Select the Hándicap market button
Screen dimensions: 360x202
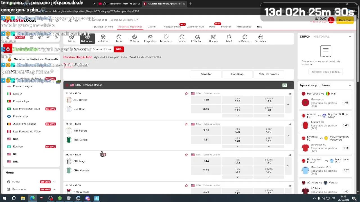[x=237, y=74]
